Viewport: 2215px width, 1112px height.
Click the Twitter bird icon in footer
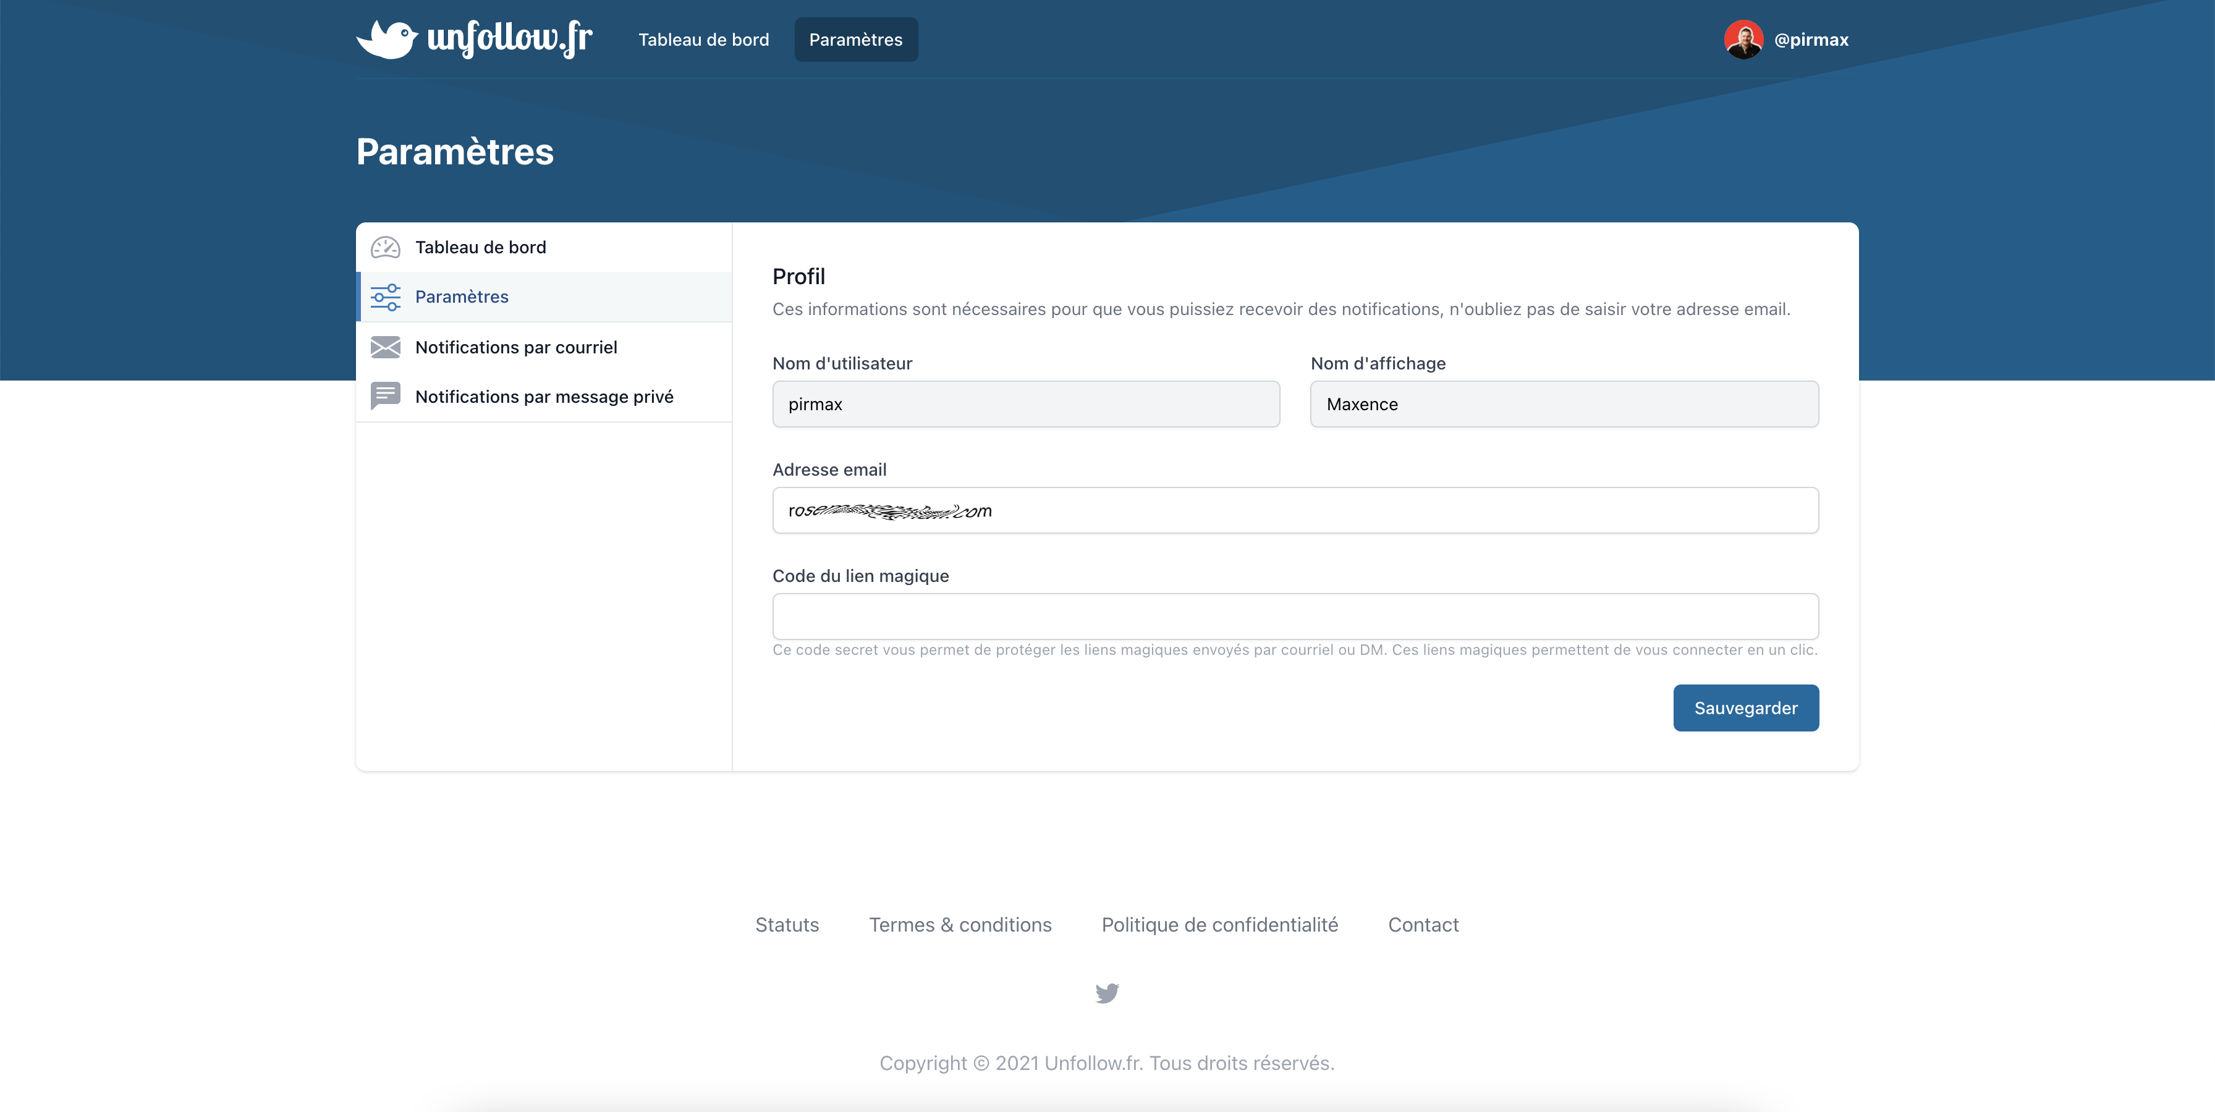pyautogui.click(x=1107, y=993)
